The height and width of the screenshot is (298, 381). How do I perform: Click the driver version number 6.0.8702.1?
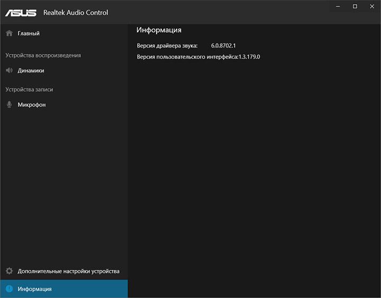point(223,46)
